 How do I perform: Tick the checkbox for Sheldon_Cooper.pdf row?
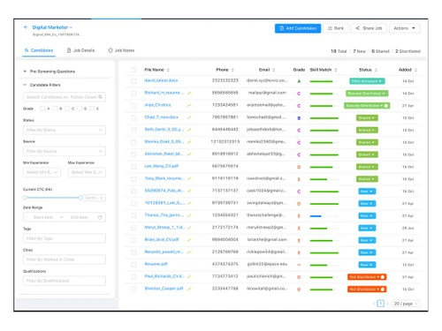pyautogui.click(x=133, y=289)
